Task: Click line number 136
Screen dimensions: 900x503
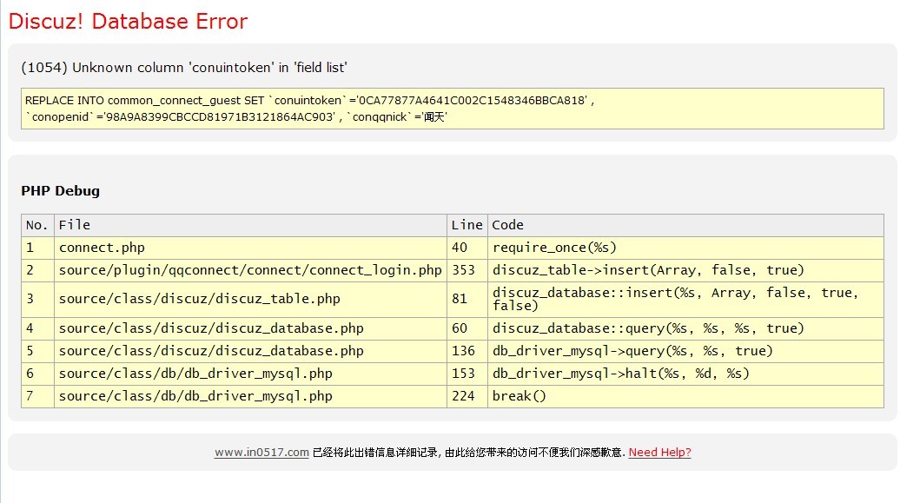Action: pyautogui.click(x=467, y=352)
